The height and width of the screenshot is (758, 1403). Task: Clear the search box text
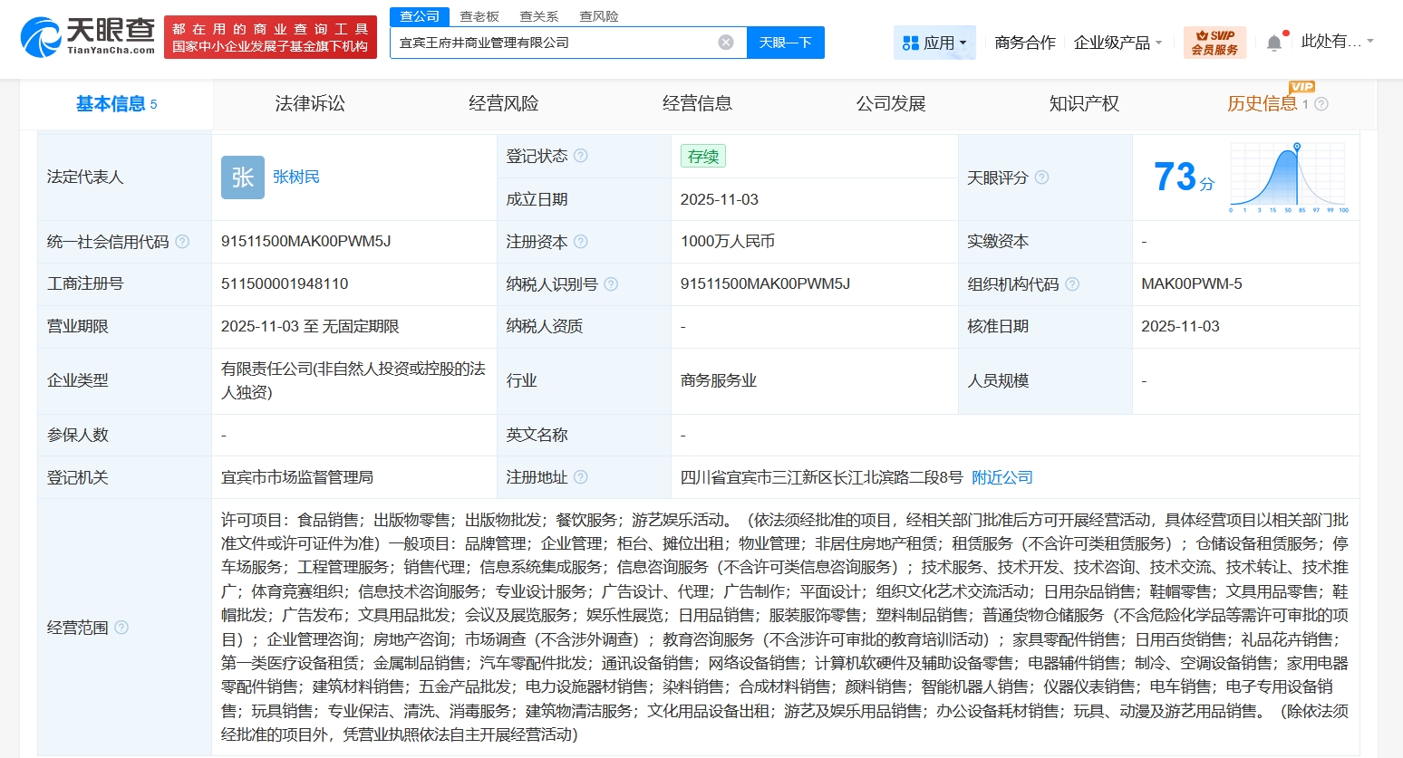click(725, 43)
